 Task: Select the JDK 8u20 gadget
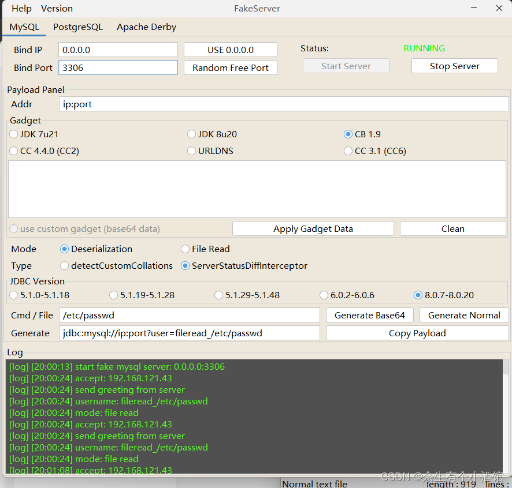click(212, 134)
